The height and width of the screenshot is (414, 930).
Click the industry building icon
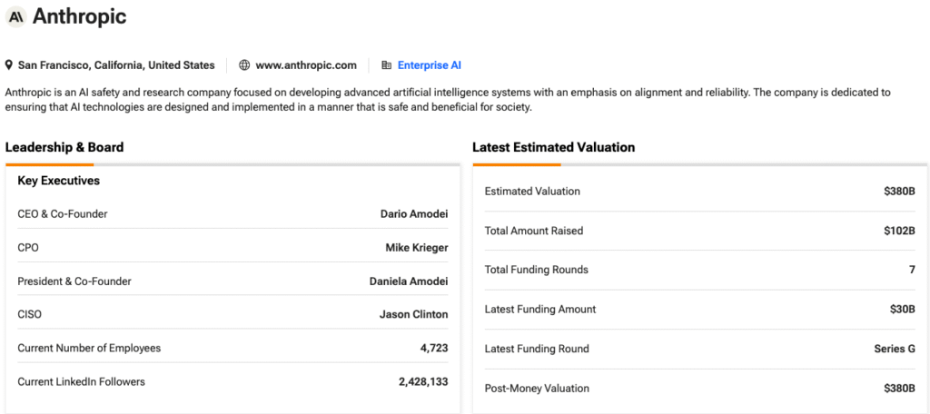tap(386, 65)
